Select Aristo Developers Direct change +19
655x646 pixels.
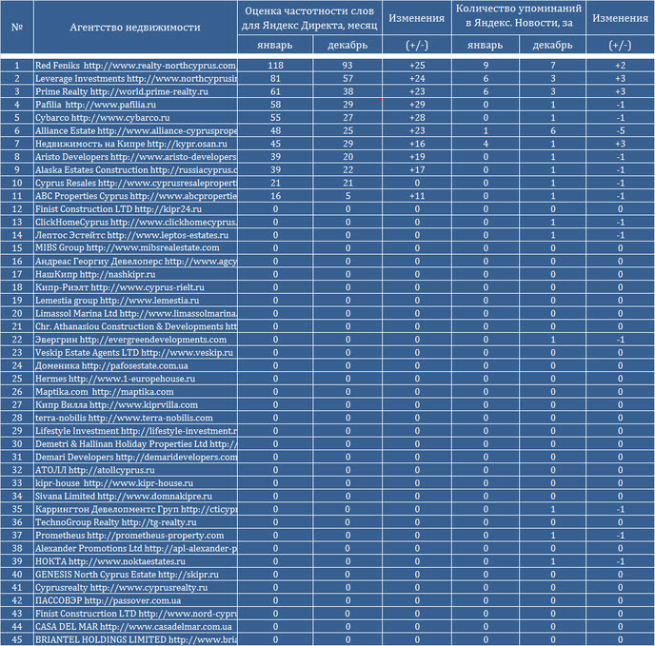tap(417, 157)
